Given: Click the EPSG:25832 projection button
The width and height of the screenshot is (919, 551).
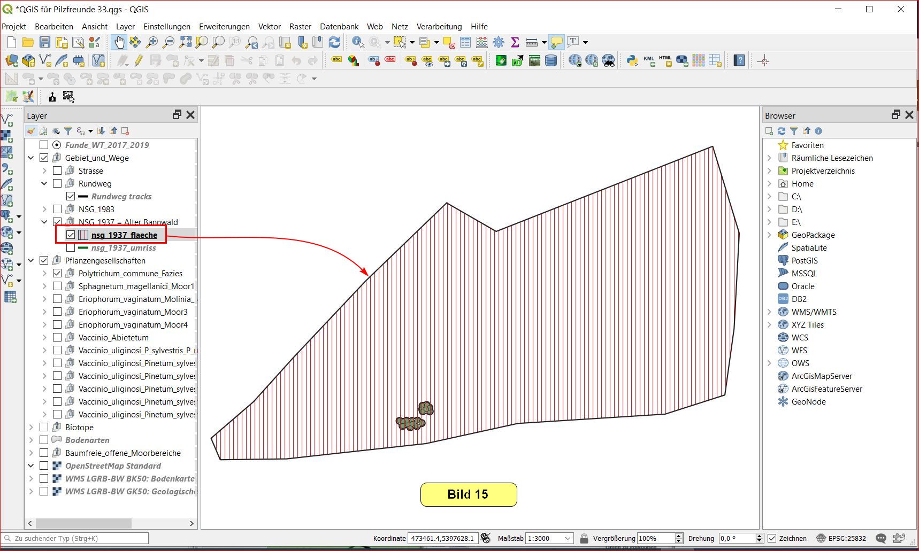Looking at the screenshot, I should (841, 538).
